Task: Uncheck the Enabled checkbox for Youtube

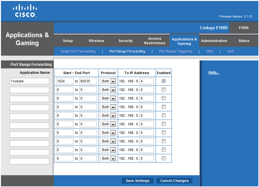Action: (x=164, y=81)
